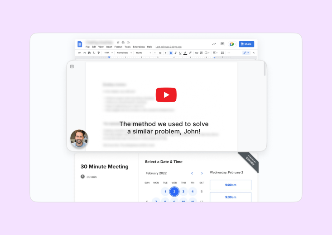Open the Extensions menu

point(139,47)
